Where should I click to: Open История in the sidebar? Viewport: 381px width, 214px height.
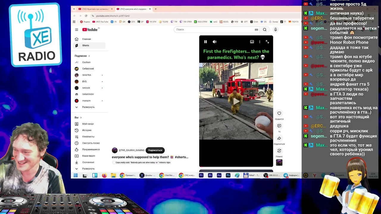[90, 130]
